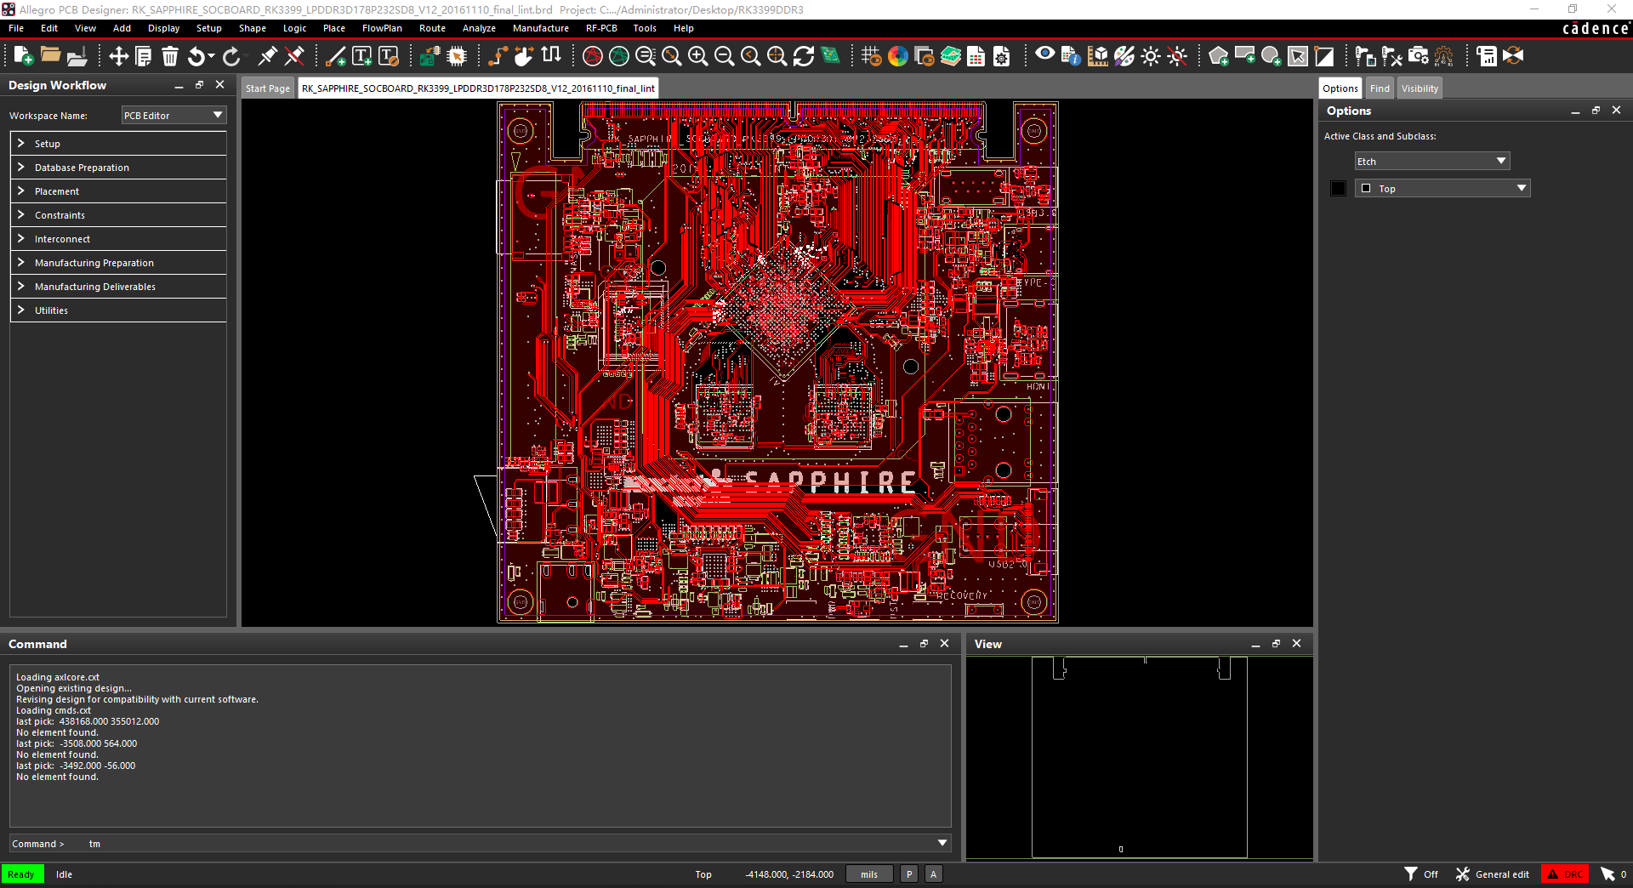
Task: Expand the Utilities workflow section
Action: click(x=118, y=310)
